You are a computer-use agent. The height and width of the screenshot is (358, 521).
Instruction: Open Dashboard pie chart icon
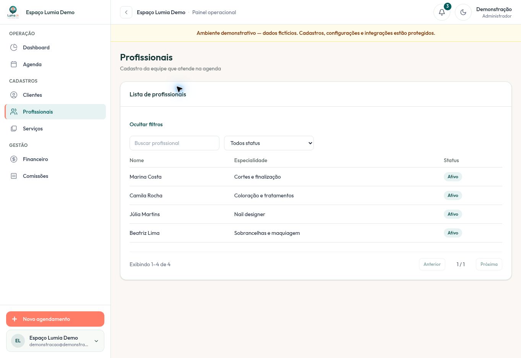14,47
